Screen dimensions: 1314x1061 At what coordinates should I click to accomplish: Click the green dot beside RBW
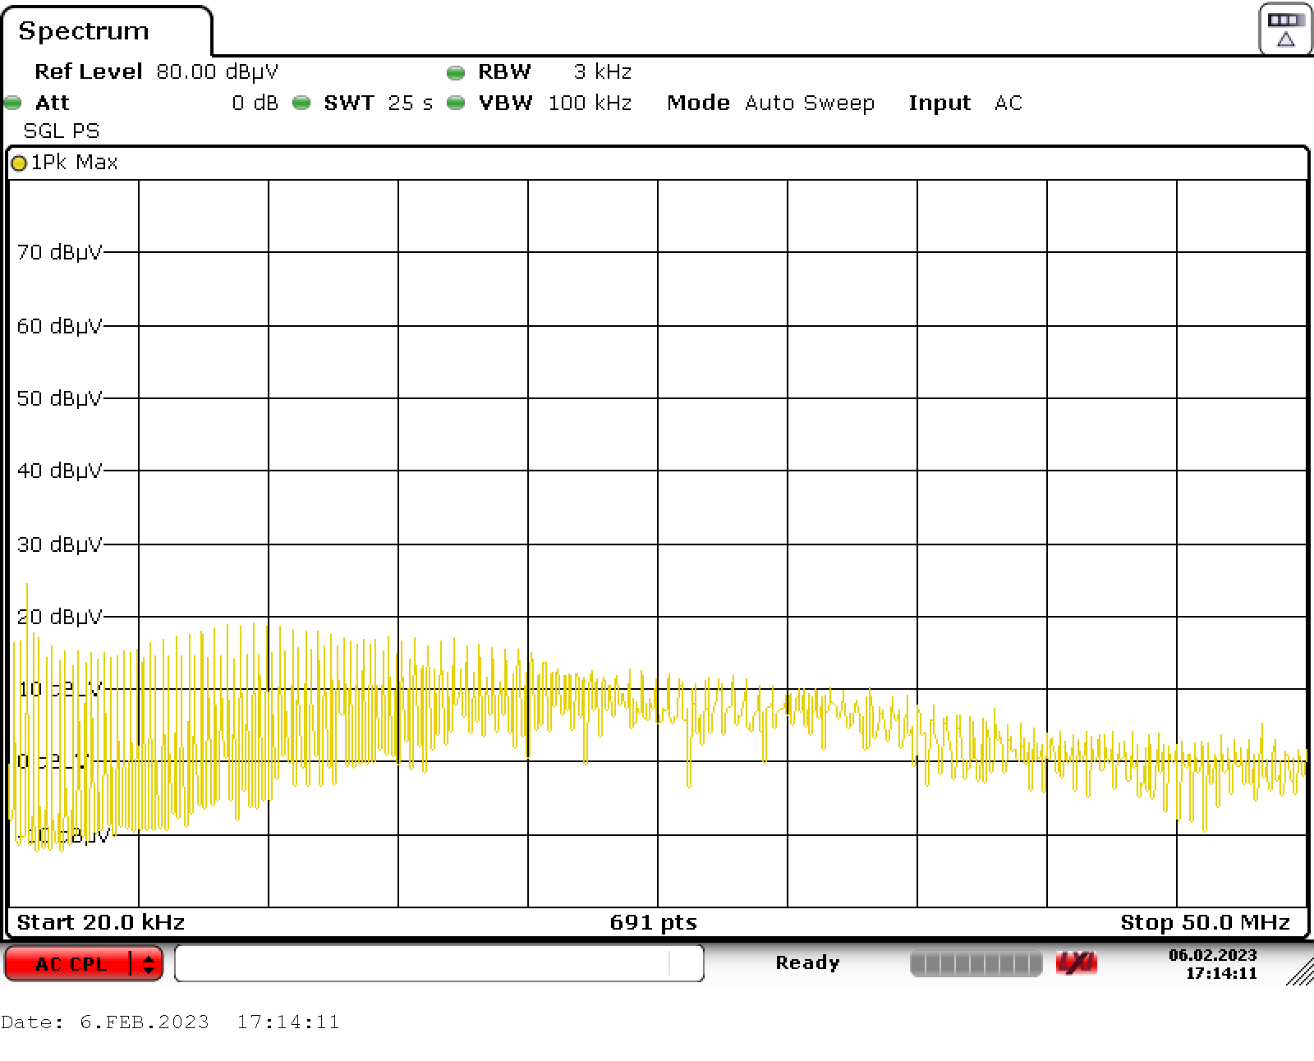(456, 73)
